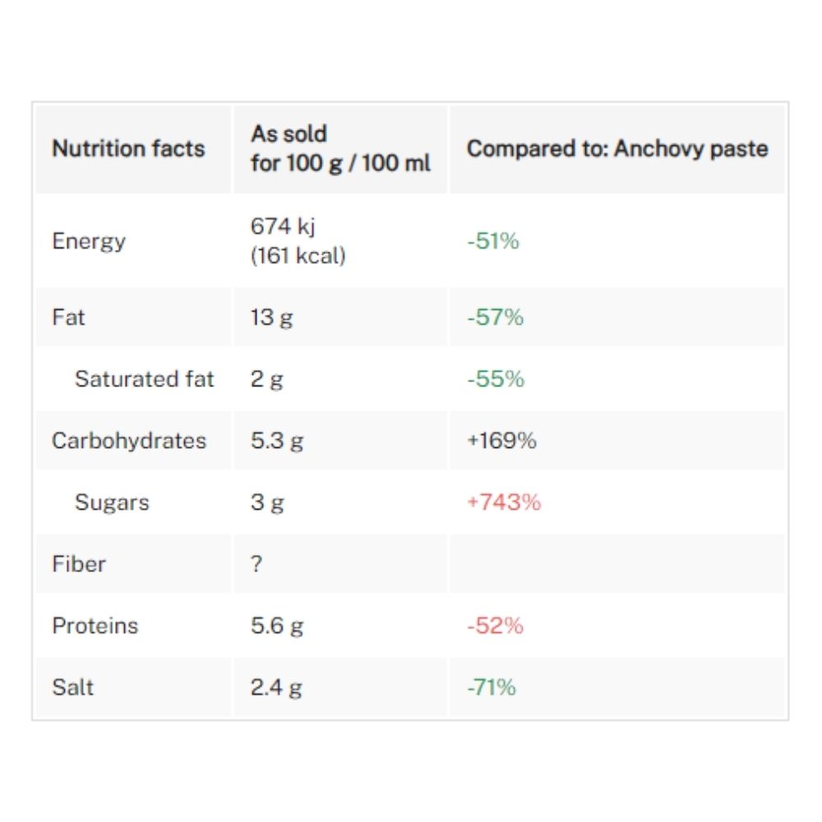Select the 5.6 g proteins value
The width and height of the screenshot is (822, 822).
tap(277, 626)
